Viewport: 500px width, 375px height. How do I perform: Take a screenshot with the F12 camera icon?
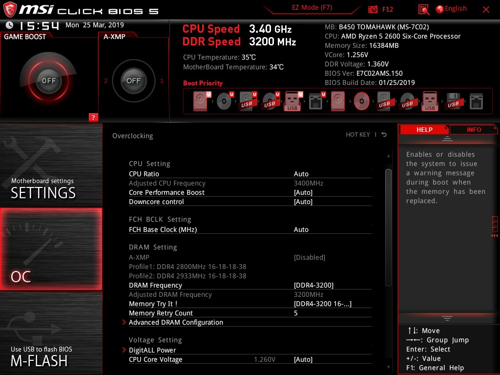pyautogui.click(x=373, y=9)
